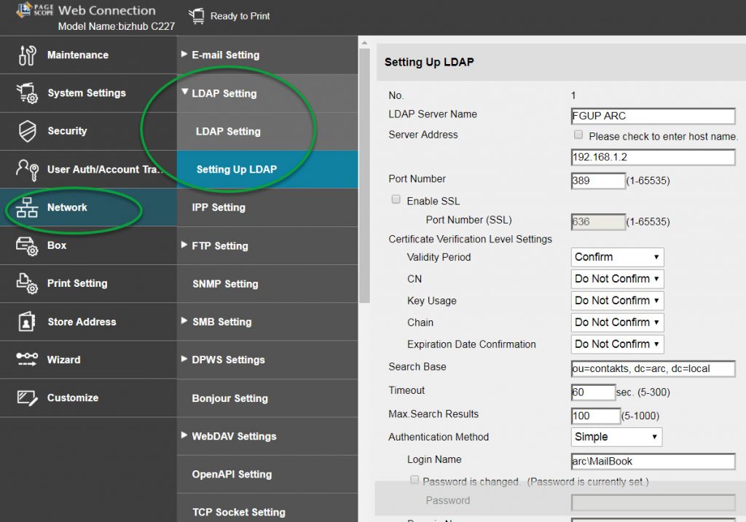Click the Search Base input field
Image resolution: width=746 pixels, height=522 pixels.
tap(653, 369)
